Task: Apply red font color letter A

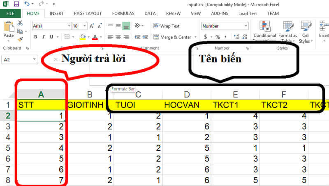Action: 95,37
